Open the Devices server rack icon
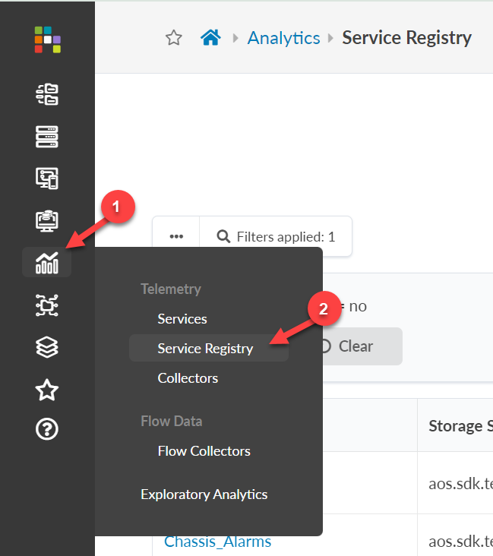This screenshot has width=493, height=556. point(47,137)
